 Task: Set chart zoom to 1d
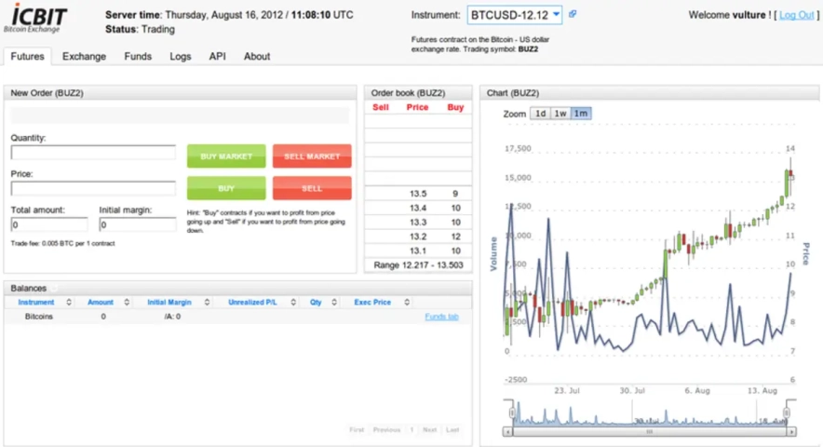[540, 114]
